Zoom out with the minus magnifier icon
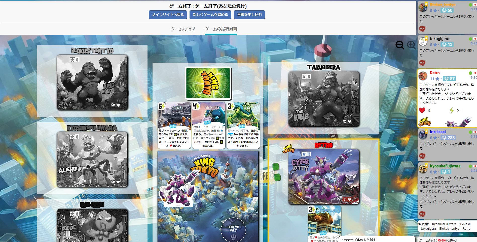 [x=400, y=45]
